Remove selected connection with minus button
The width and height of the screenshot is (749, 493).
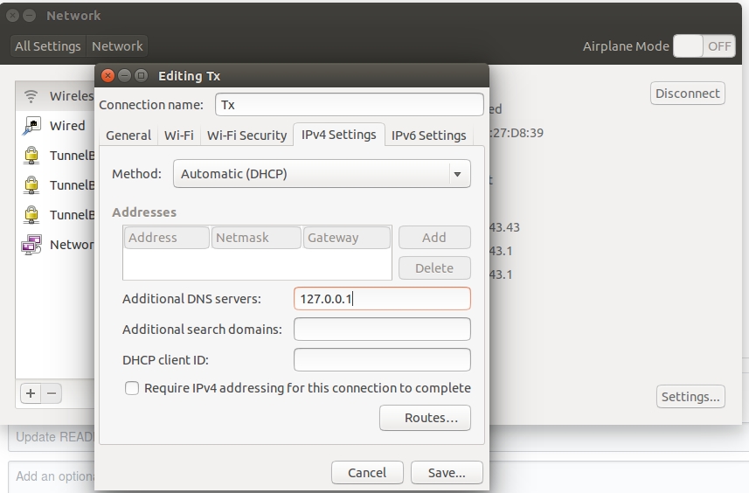[x=52, y=393]
